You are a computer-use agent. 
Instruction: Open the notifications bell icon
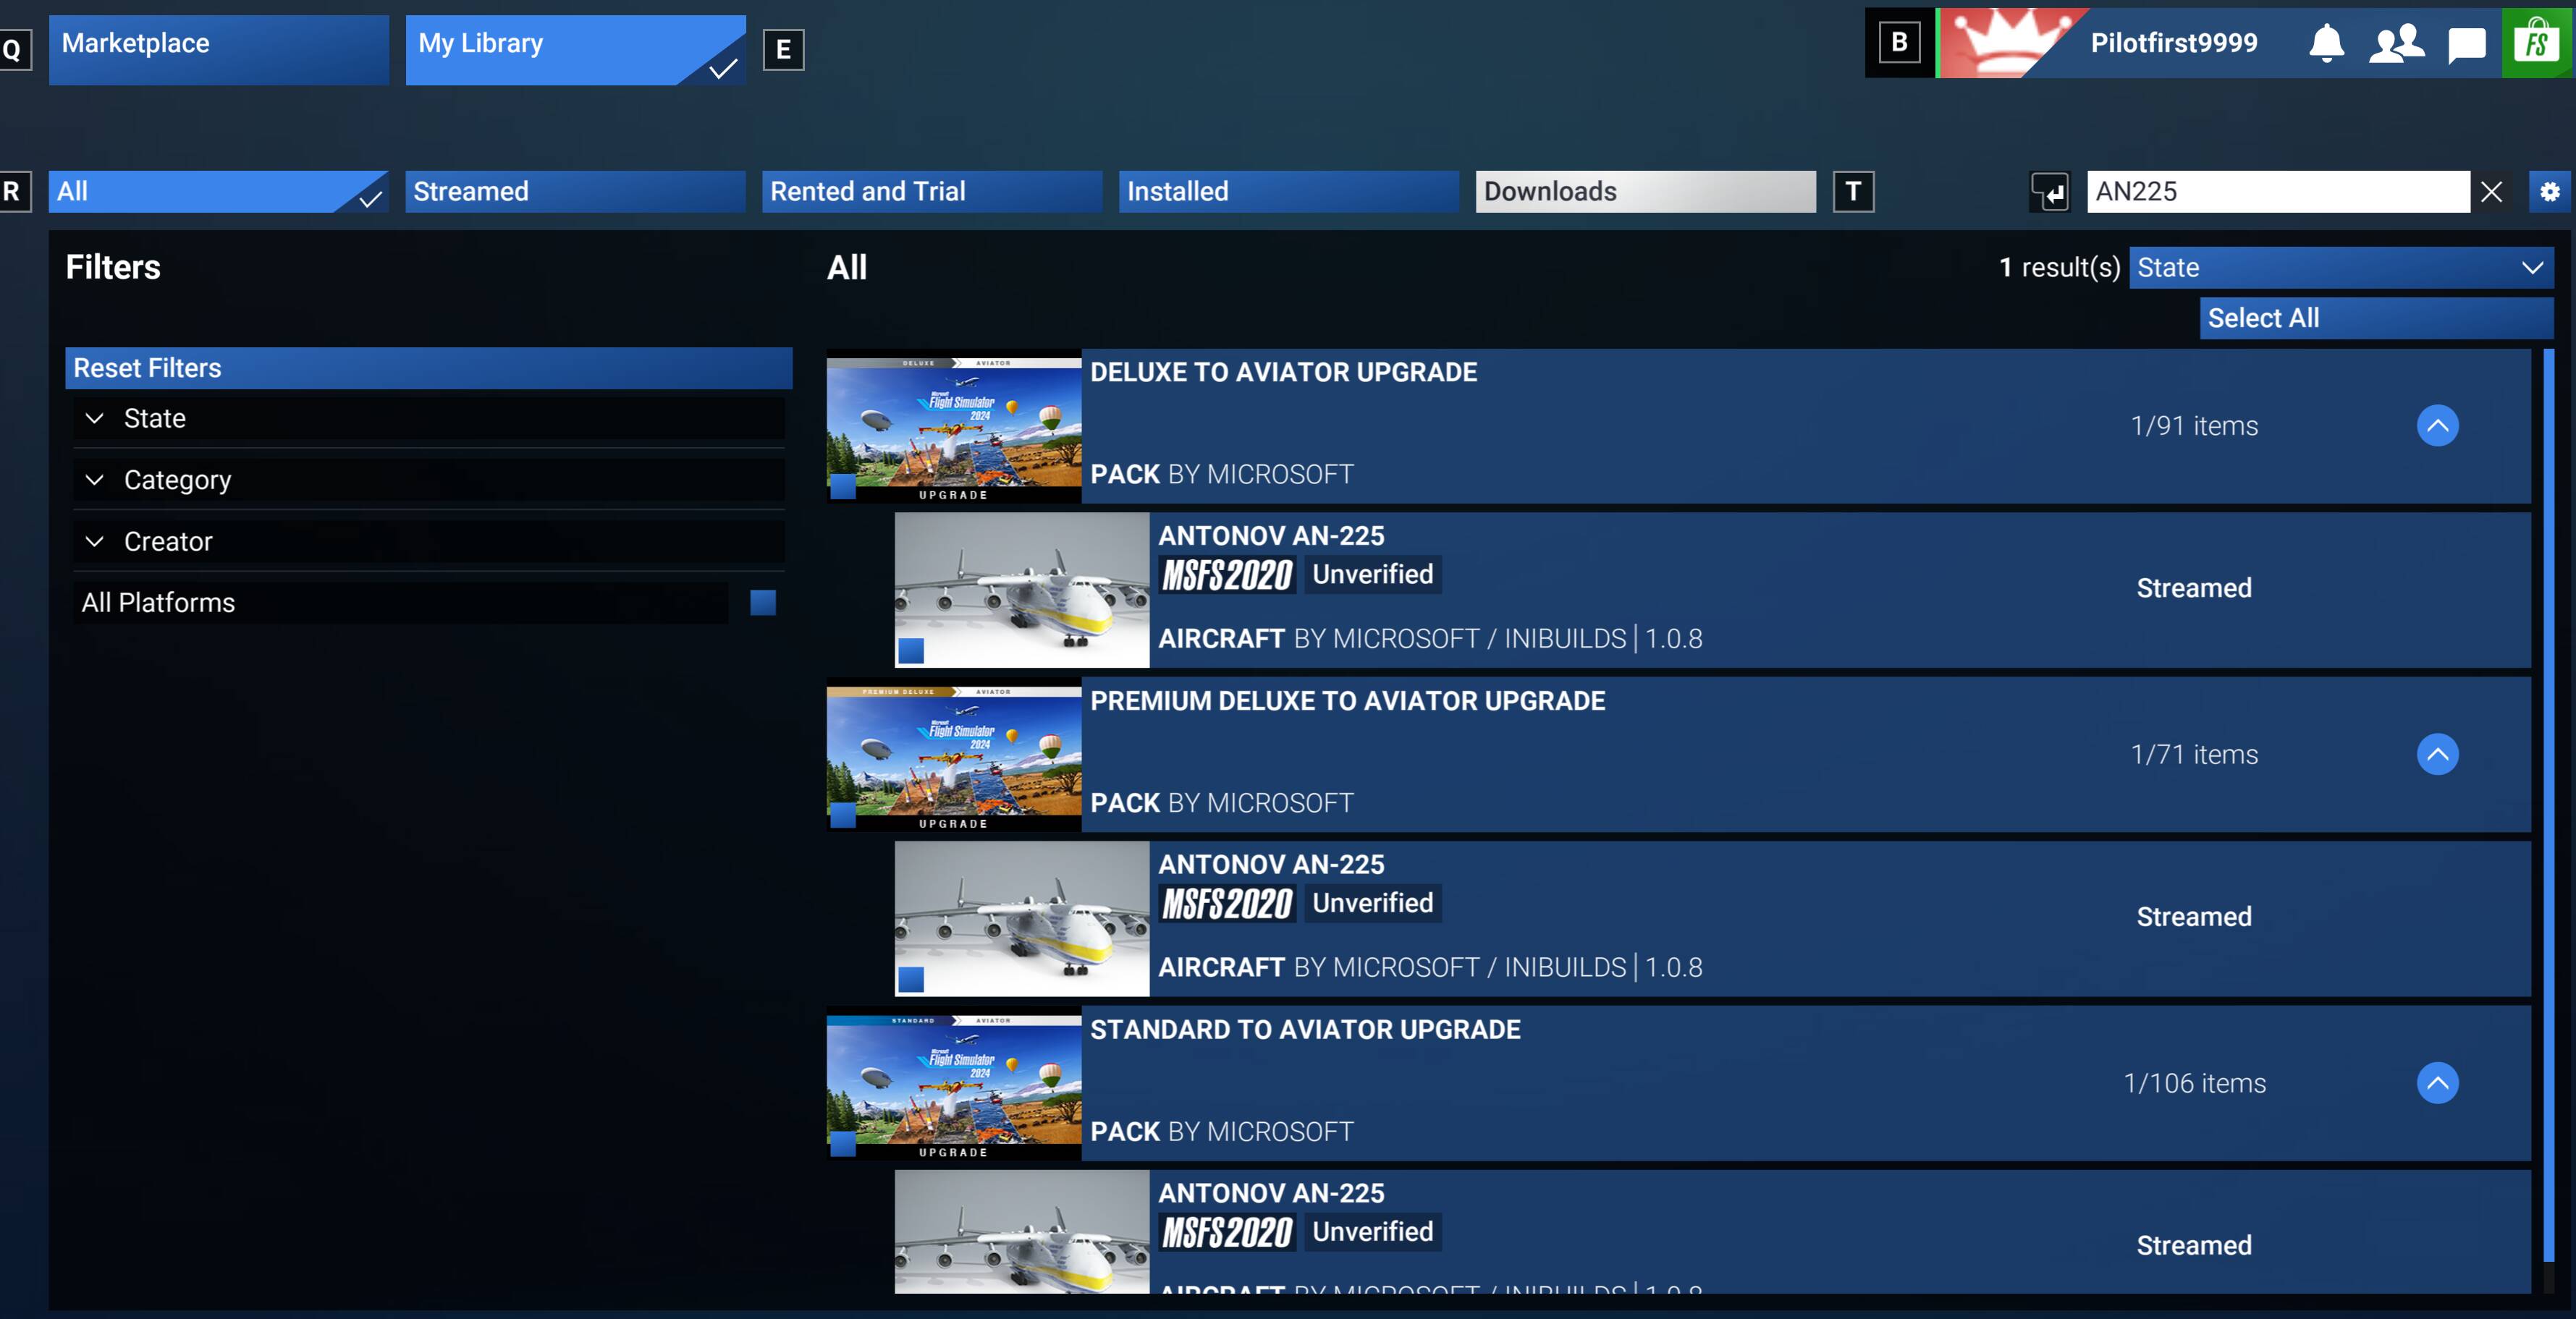(x=2326, y=43)
